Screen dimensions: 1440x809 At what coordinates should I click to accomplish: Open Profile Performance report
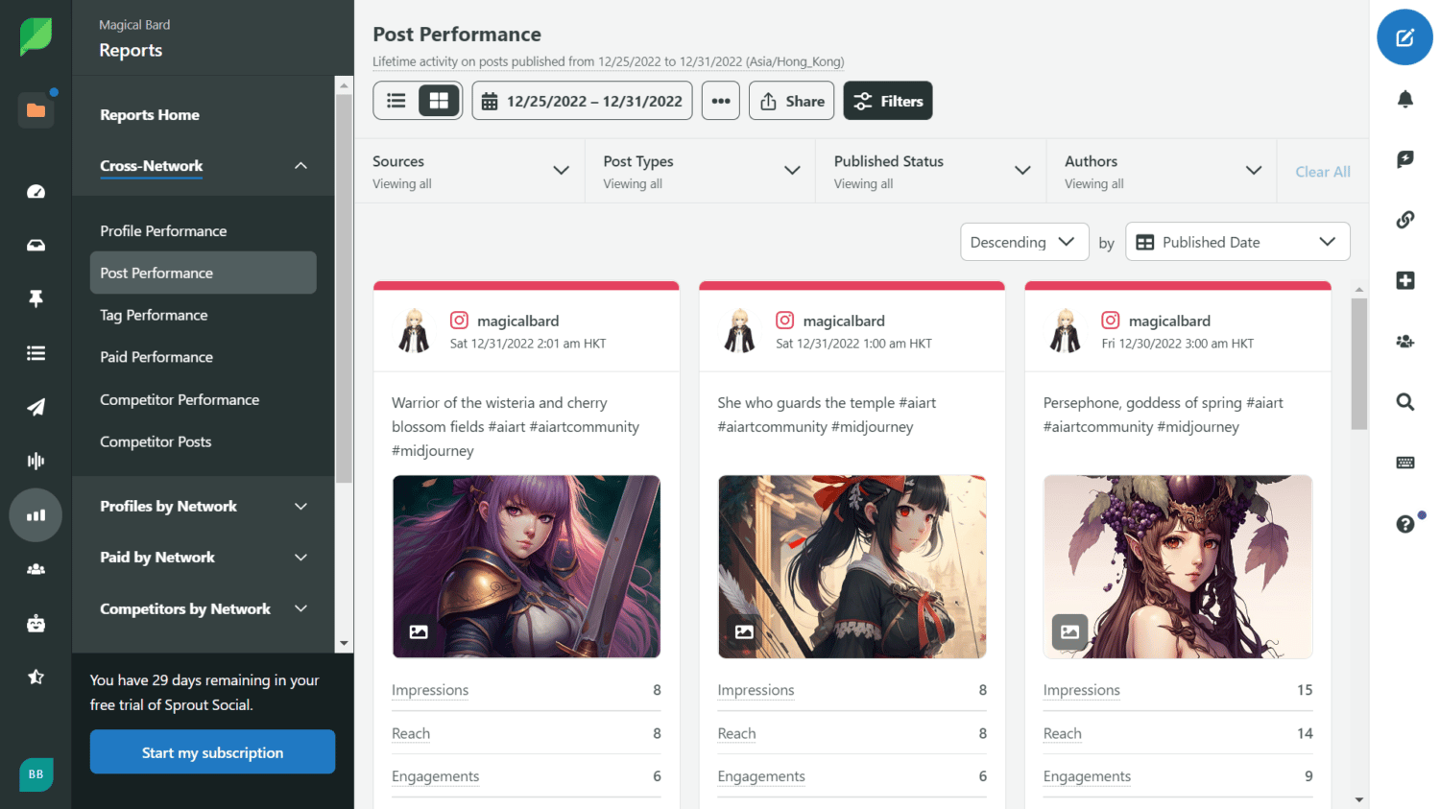(x=163, y=231)
